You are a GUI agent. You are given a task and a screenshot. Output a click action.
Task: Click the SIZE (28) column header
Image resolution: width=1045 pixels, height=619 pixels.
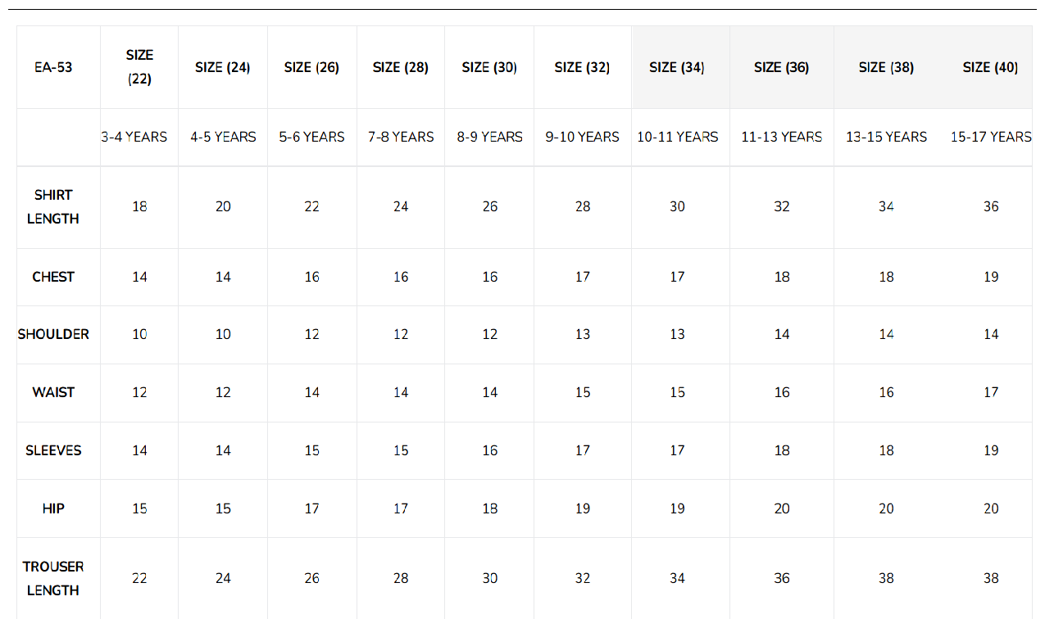coord(400,67)
